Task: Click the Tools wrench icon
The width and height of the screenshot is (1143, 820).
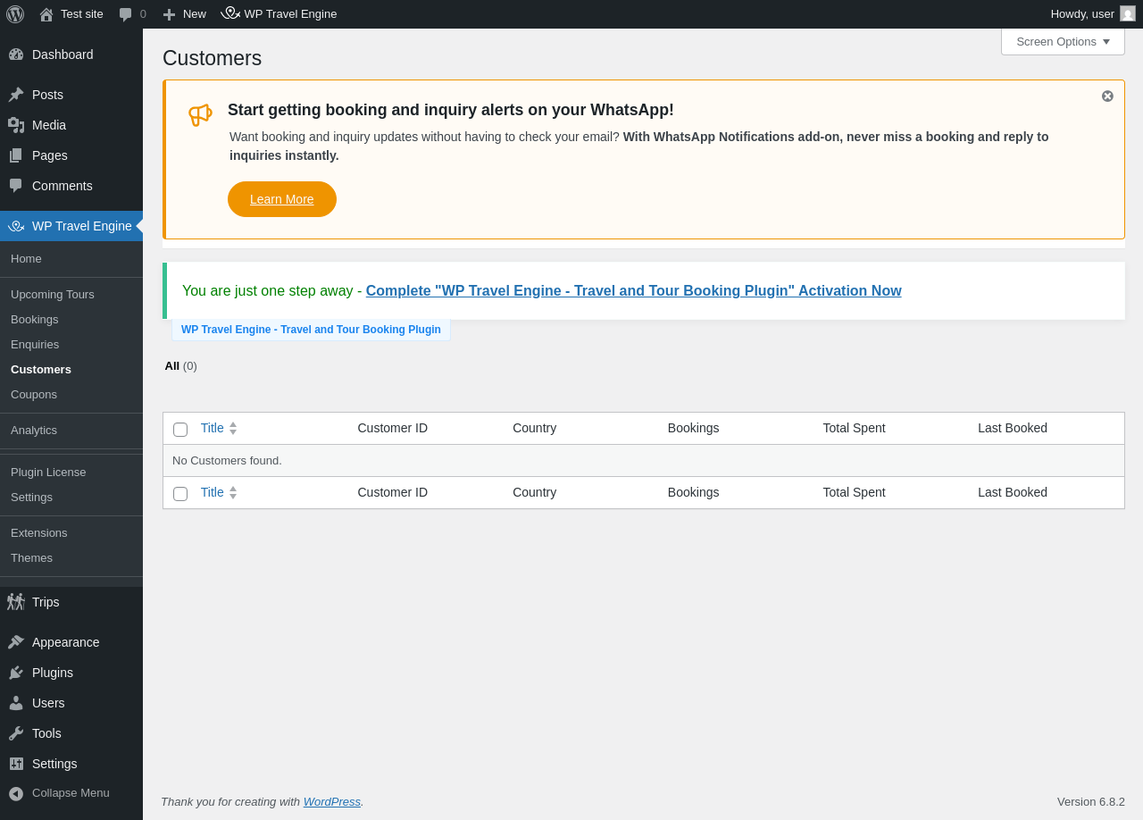Action: tap(16, 733)
